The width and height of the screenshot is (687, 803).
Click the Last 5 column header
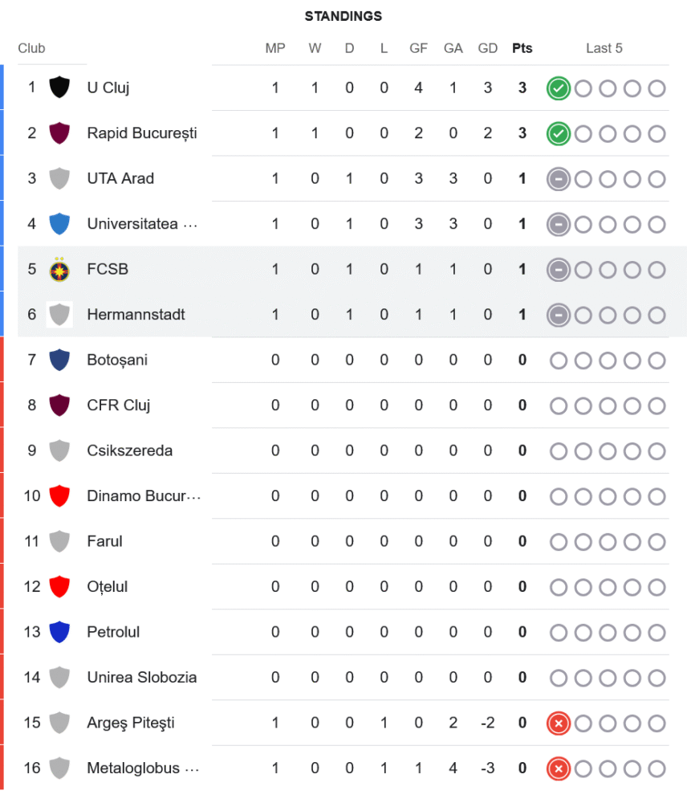(604, 48)
